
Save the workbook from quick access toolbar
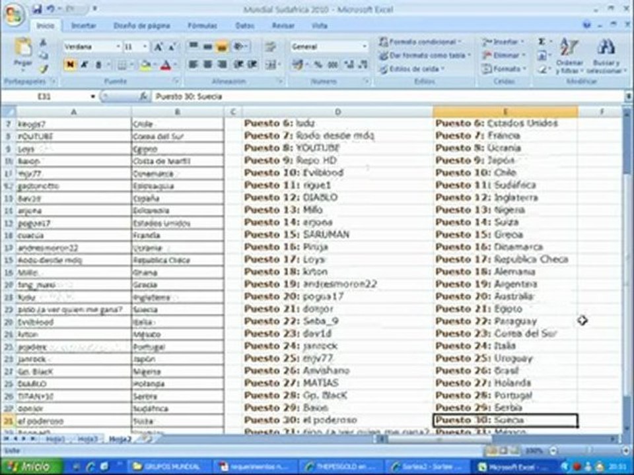(37, 9)
